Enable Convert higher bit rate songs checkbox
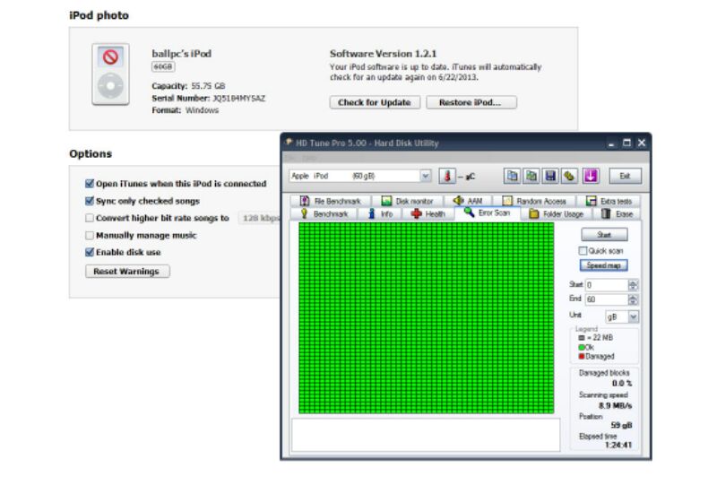Screen dimensions: 717x494 [90, 218]
